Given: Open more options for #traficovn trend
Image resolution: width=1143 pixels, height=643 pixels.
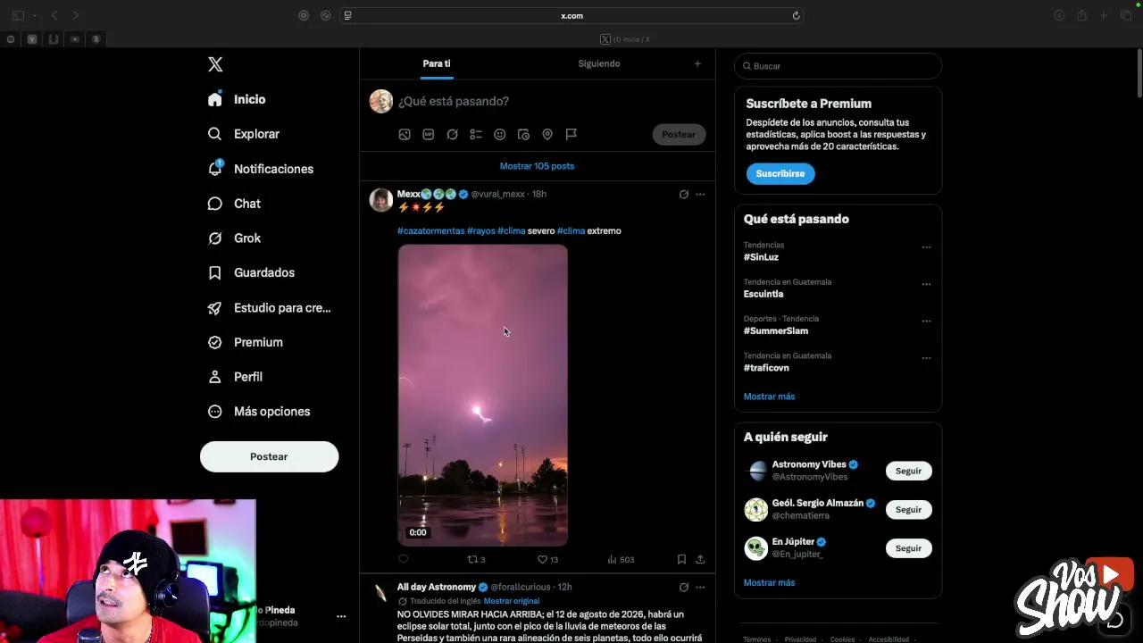Looking at the screenshot, I should [x=926, y=358].
